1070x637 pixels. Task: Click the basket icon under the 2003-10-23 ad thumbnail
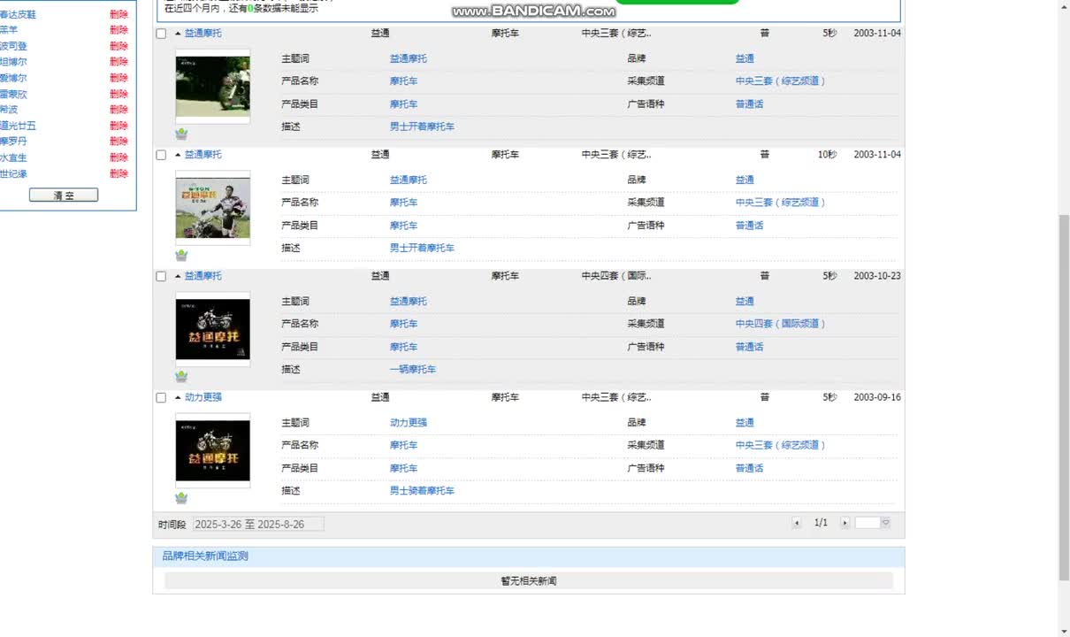point(181,376)
